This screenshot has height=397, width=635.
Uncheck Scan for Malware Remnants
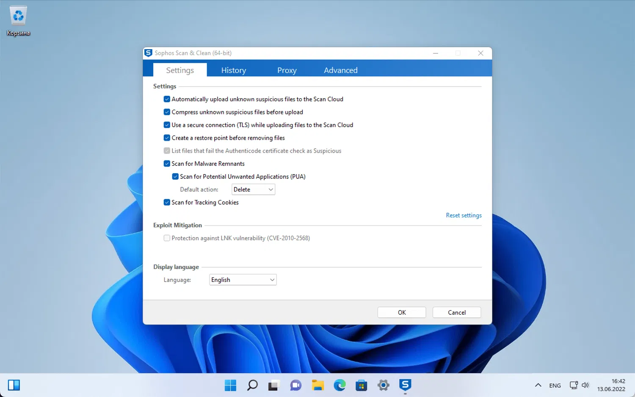(167, 164)
